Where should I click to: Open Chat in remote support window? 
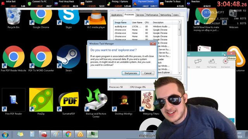[198, 63]
